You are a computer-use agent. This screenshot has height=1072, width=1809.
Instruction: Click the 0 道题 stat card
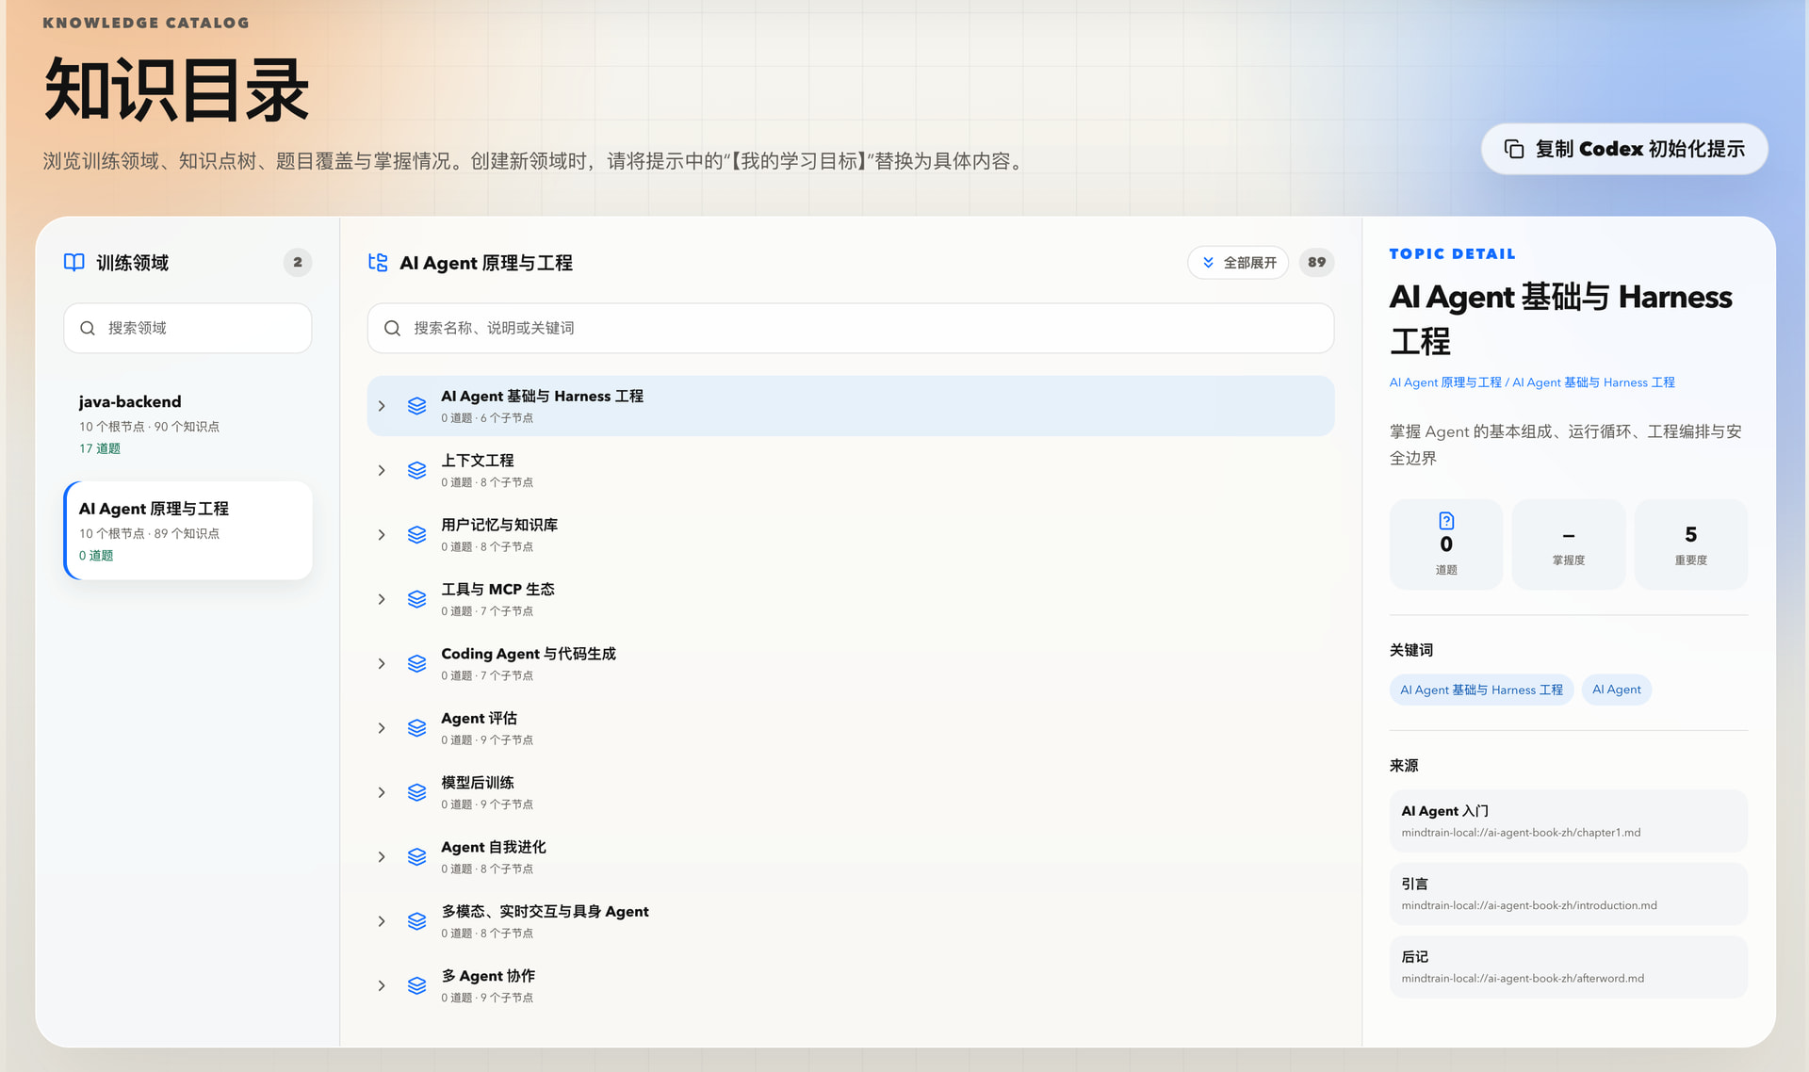point(1446,544)
